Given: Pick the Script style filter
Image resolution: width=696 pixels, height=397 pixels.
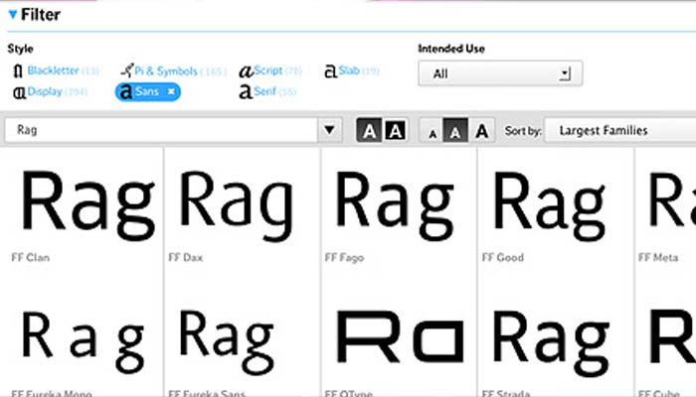Looking at the screenshot, I should (270, 70).
